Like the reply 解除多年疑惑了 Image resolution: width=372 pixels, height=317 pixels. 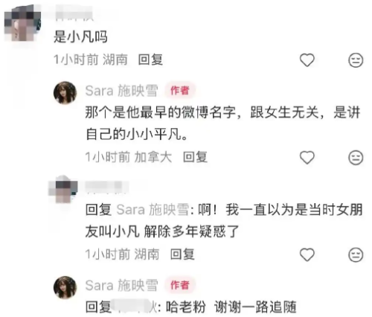(307, 254)
